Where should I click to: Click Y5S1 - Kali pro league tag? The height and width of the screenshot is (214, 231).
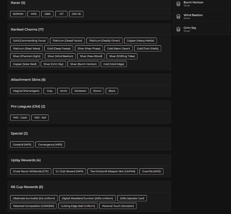coord(40,118)
